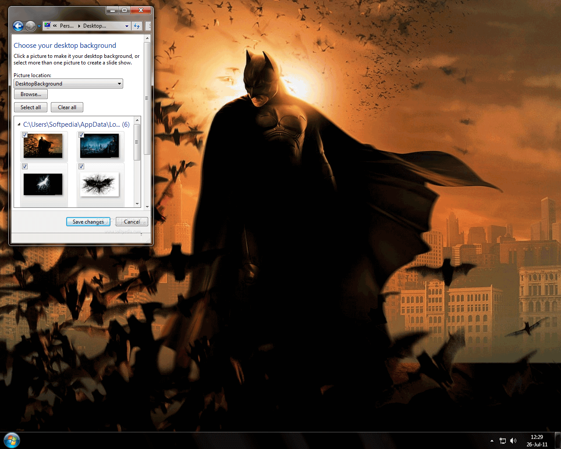This screenshot has width=561, height=449.
Task: Uncheck the black bat-logo wallpaper checkbox
Action: [x=25, y=167]
